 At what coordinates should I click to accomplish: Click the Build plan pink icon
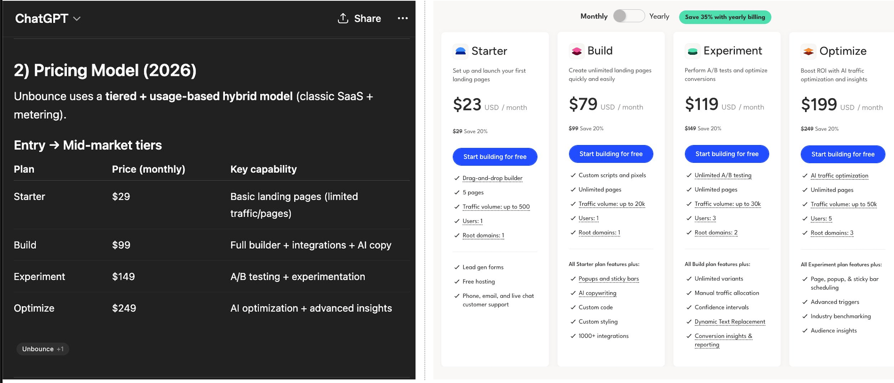576,51
